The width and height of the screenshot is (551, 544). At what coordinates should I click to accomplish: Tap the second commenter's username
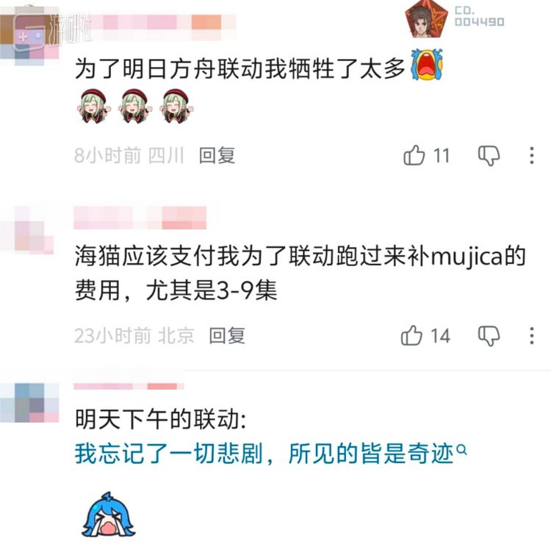[x=140, y=218]
